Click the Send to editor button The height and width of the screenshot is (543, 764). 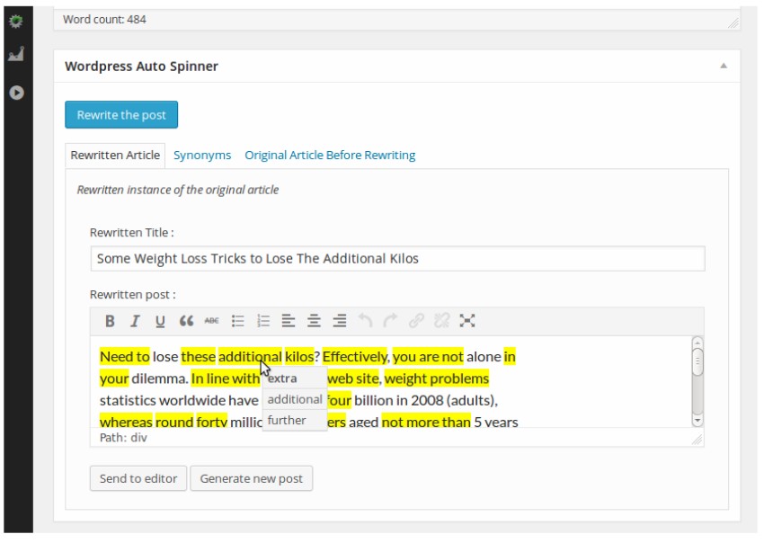coord(138,478)
